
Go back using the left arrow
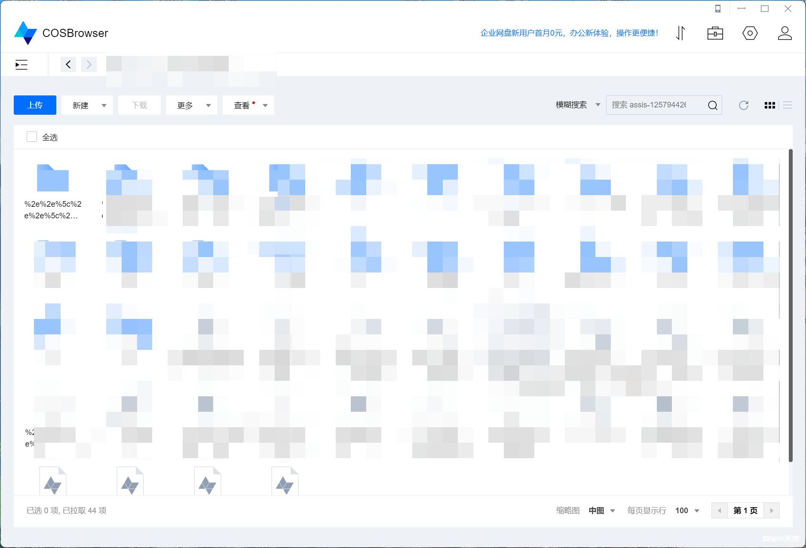(68, 64)
